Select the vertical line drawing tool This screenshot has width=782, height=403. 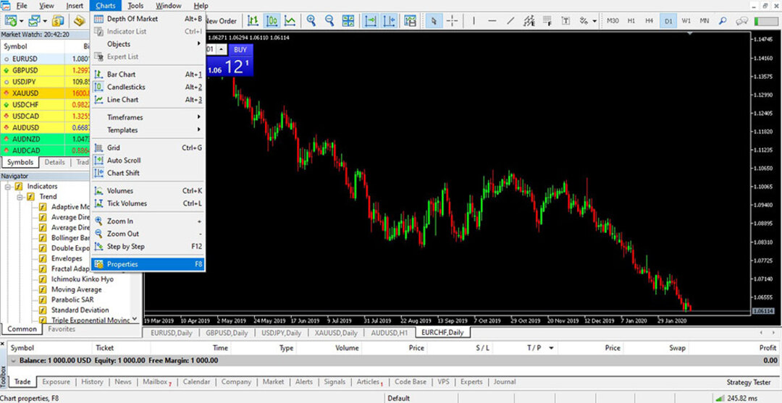[x=474, y=21]
